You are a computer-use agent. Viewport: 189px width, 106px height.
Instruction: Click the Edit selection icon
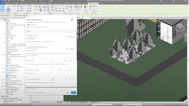coord(95,11)
